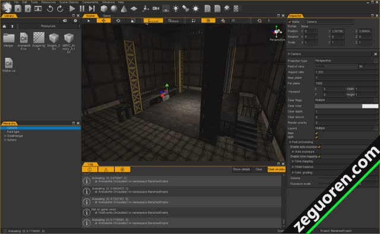Uncheck the Main camera checkbox

316,133
